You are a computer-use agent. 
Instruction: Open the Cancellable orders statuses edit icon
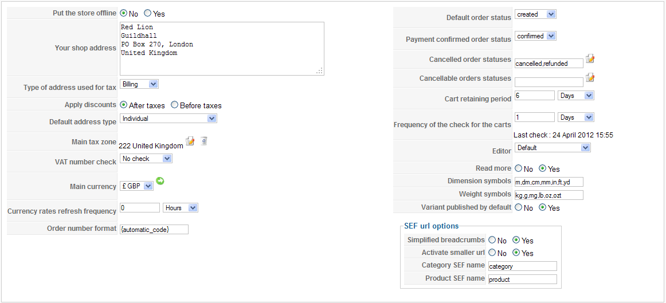click(590, 78)
